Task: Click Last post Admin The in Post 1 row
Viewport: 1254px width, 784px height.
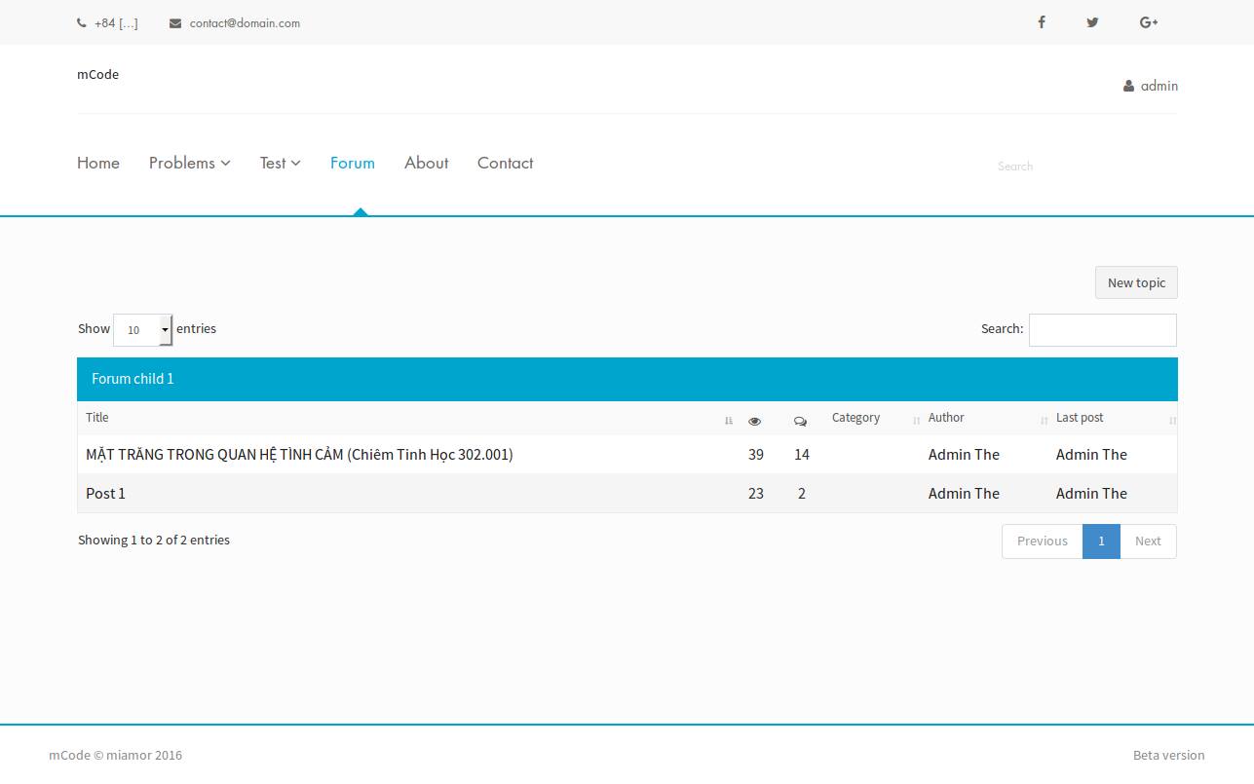Action: tap(1091, 494)
